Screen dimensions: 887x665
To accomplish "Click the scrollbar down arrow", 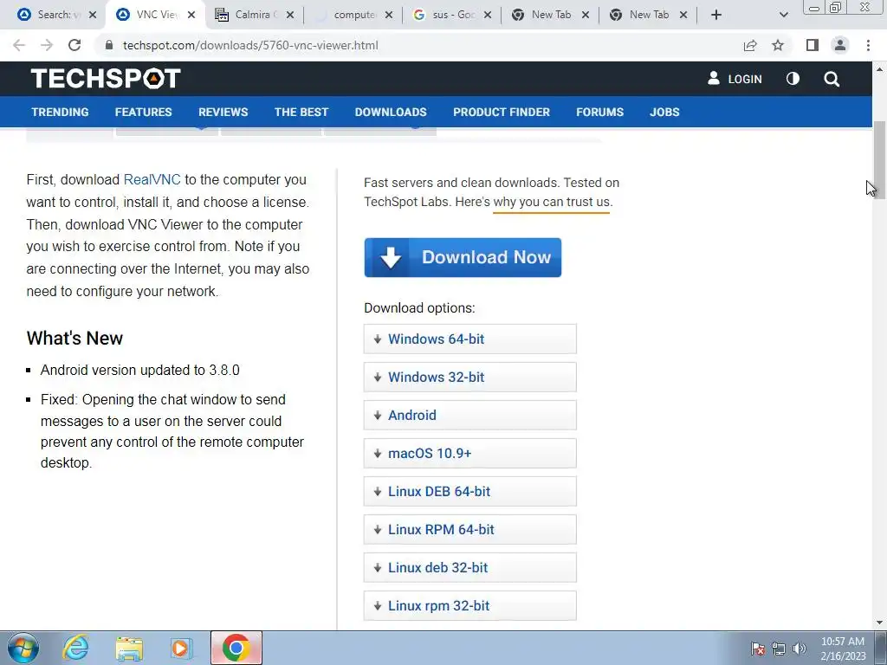I will tap(879, 623).
